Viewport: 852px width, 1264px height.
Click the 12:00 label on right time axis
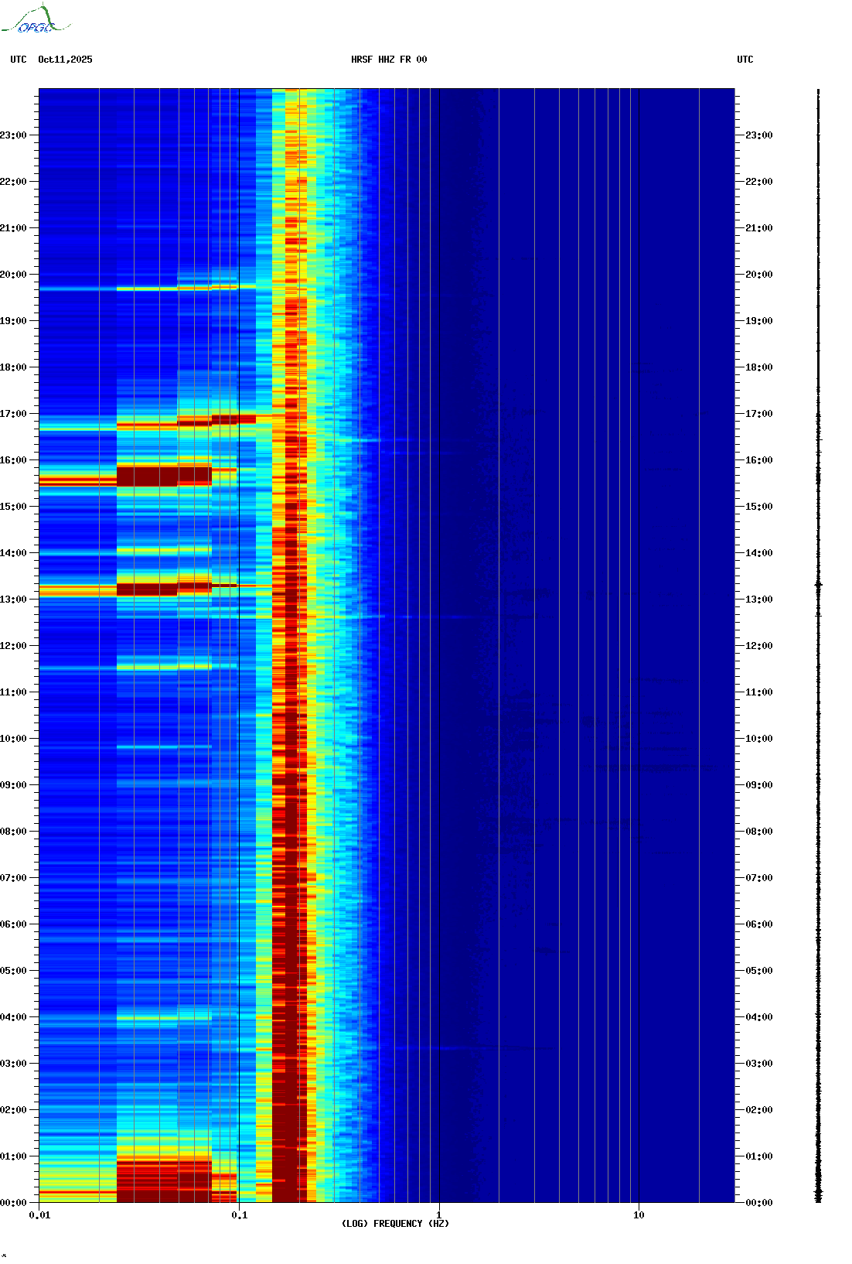pyautogui.click(x=759, y=646)
